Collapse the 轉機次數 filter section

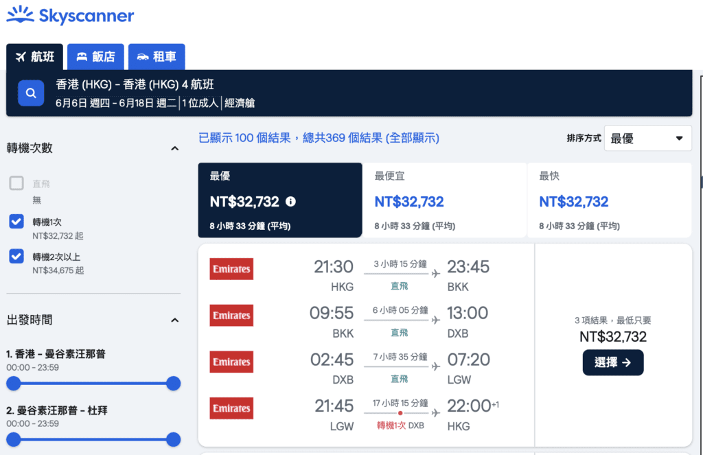coord(175,148)
